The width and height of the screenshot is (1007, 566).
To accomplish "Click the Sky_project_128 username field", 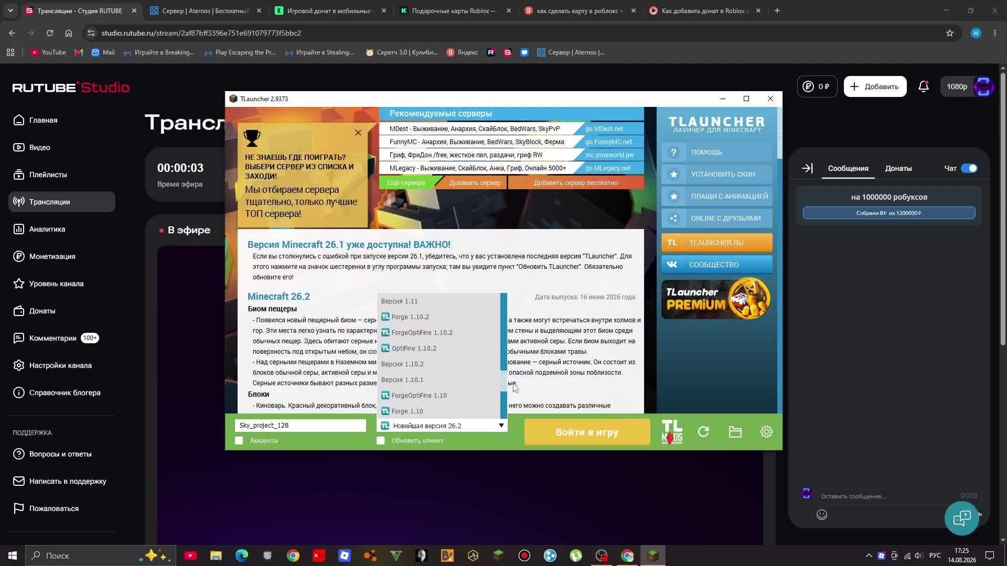I will coord(300,426).
